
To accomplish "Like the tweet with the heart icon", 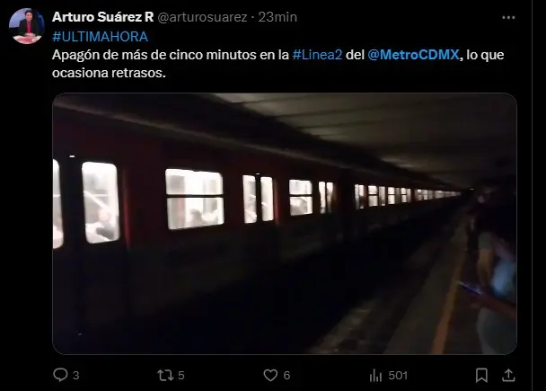I will coord(270,376).
